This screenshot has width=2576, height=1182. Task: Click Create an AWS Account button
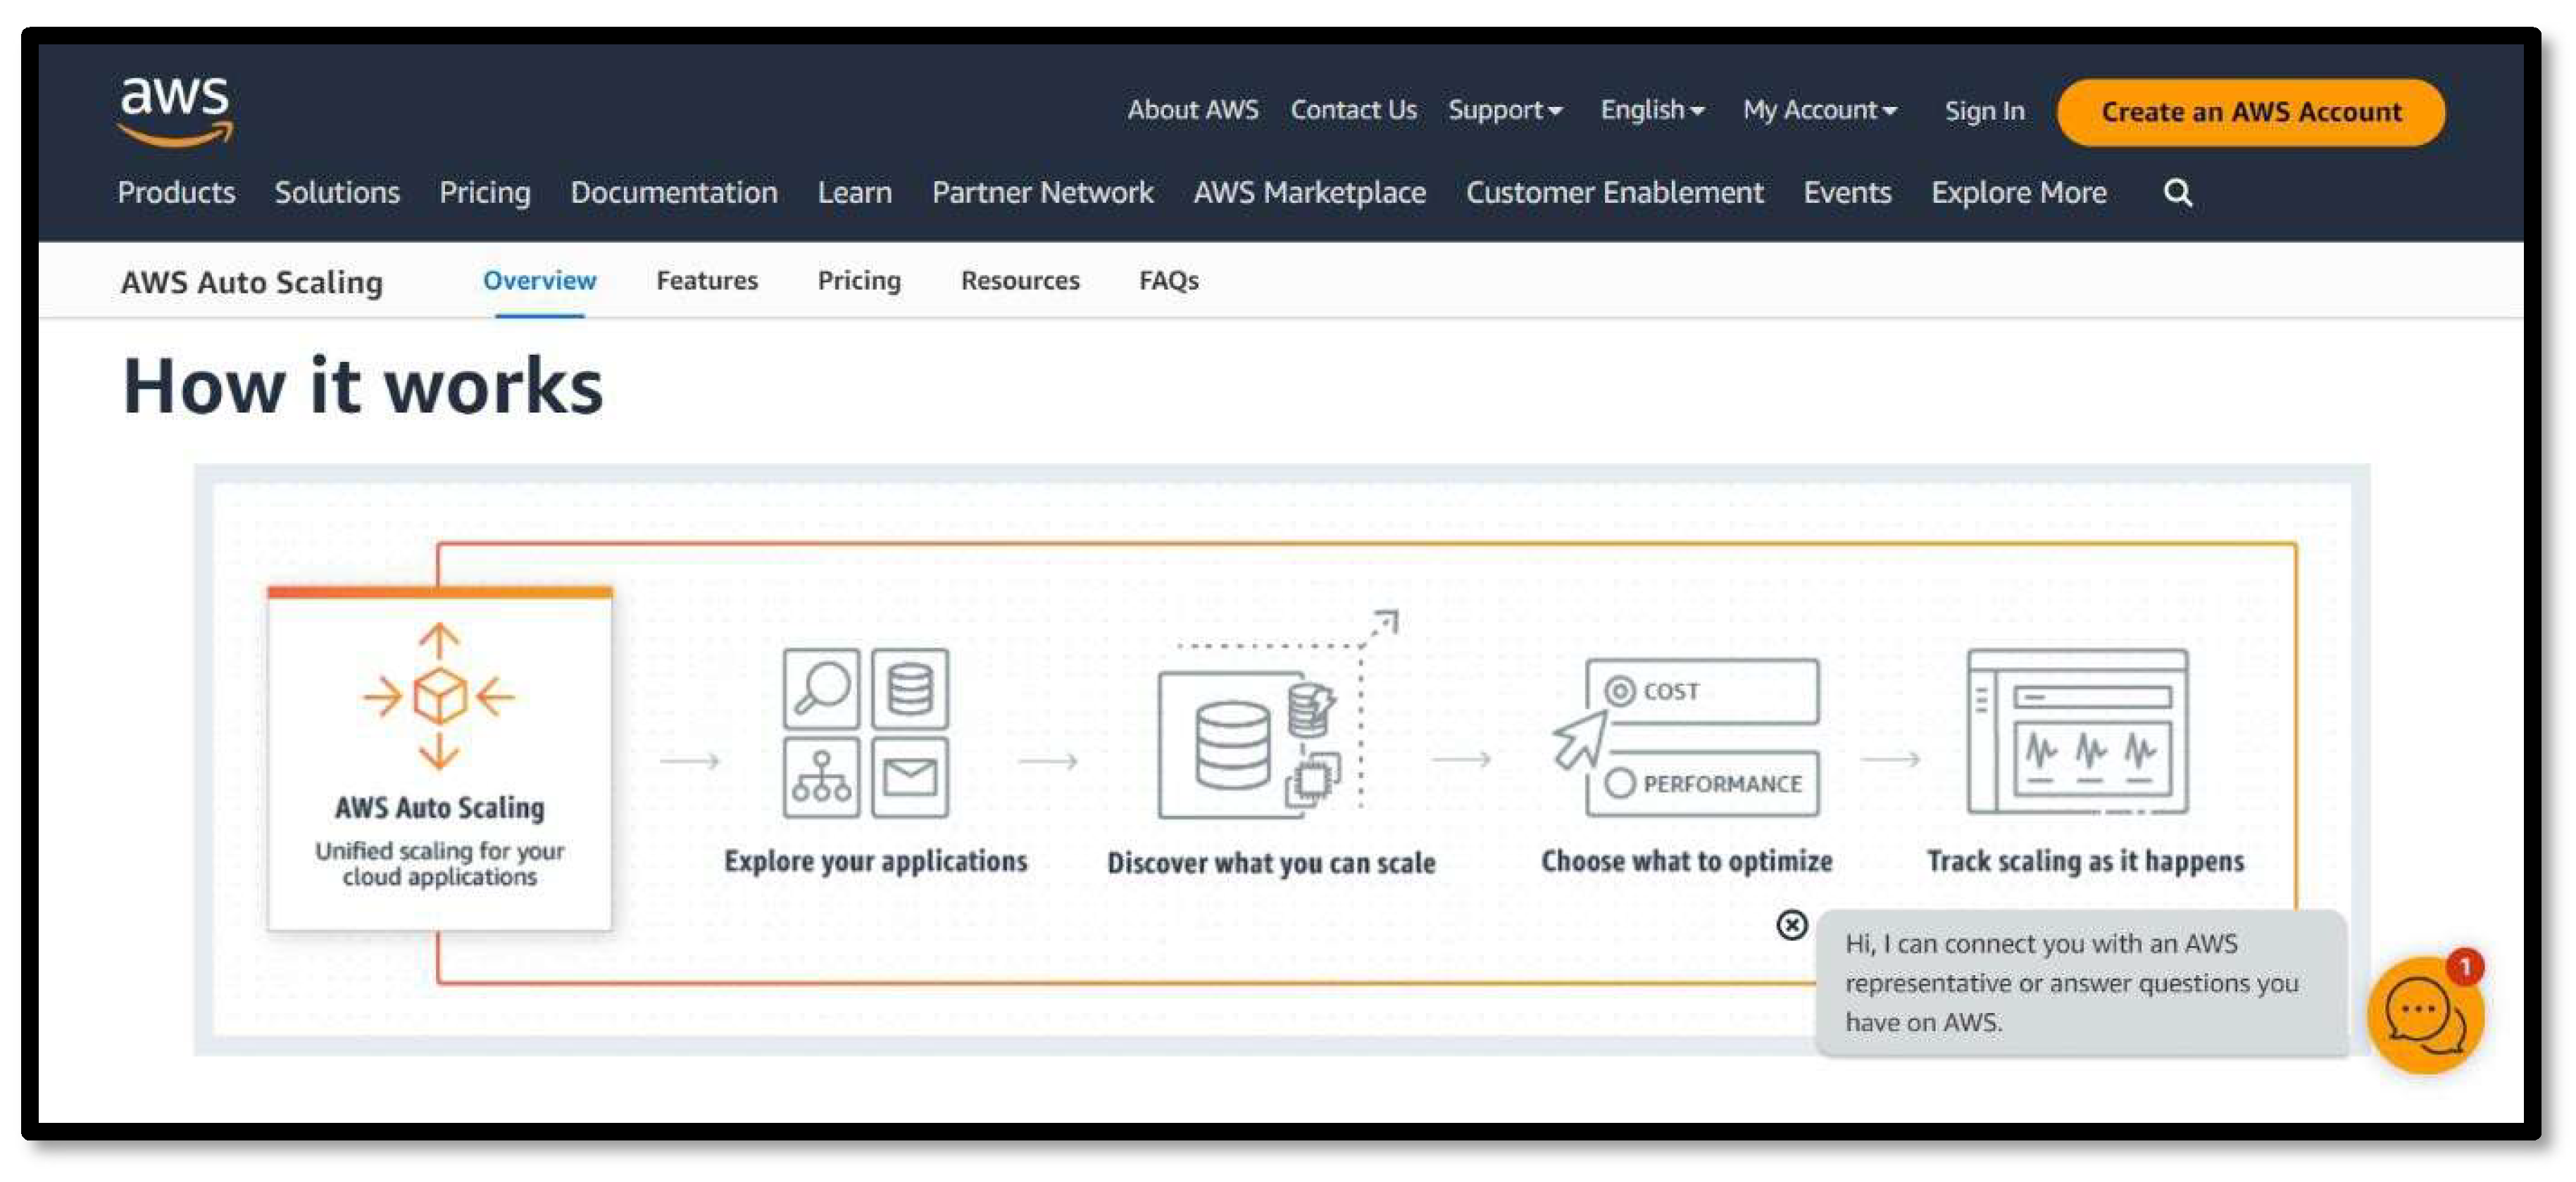[x=2250, y=112]
